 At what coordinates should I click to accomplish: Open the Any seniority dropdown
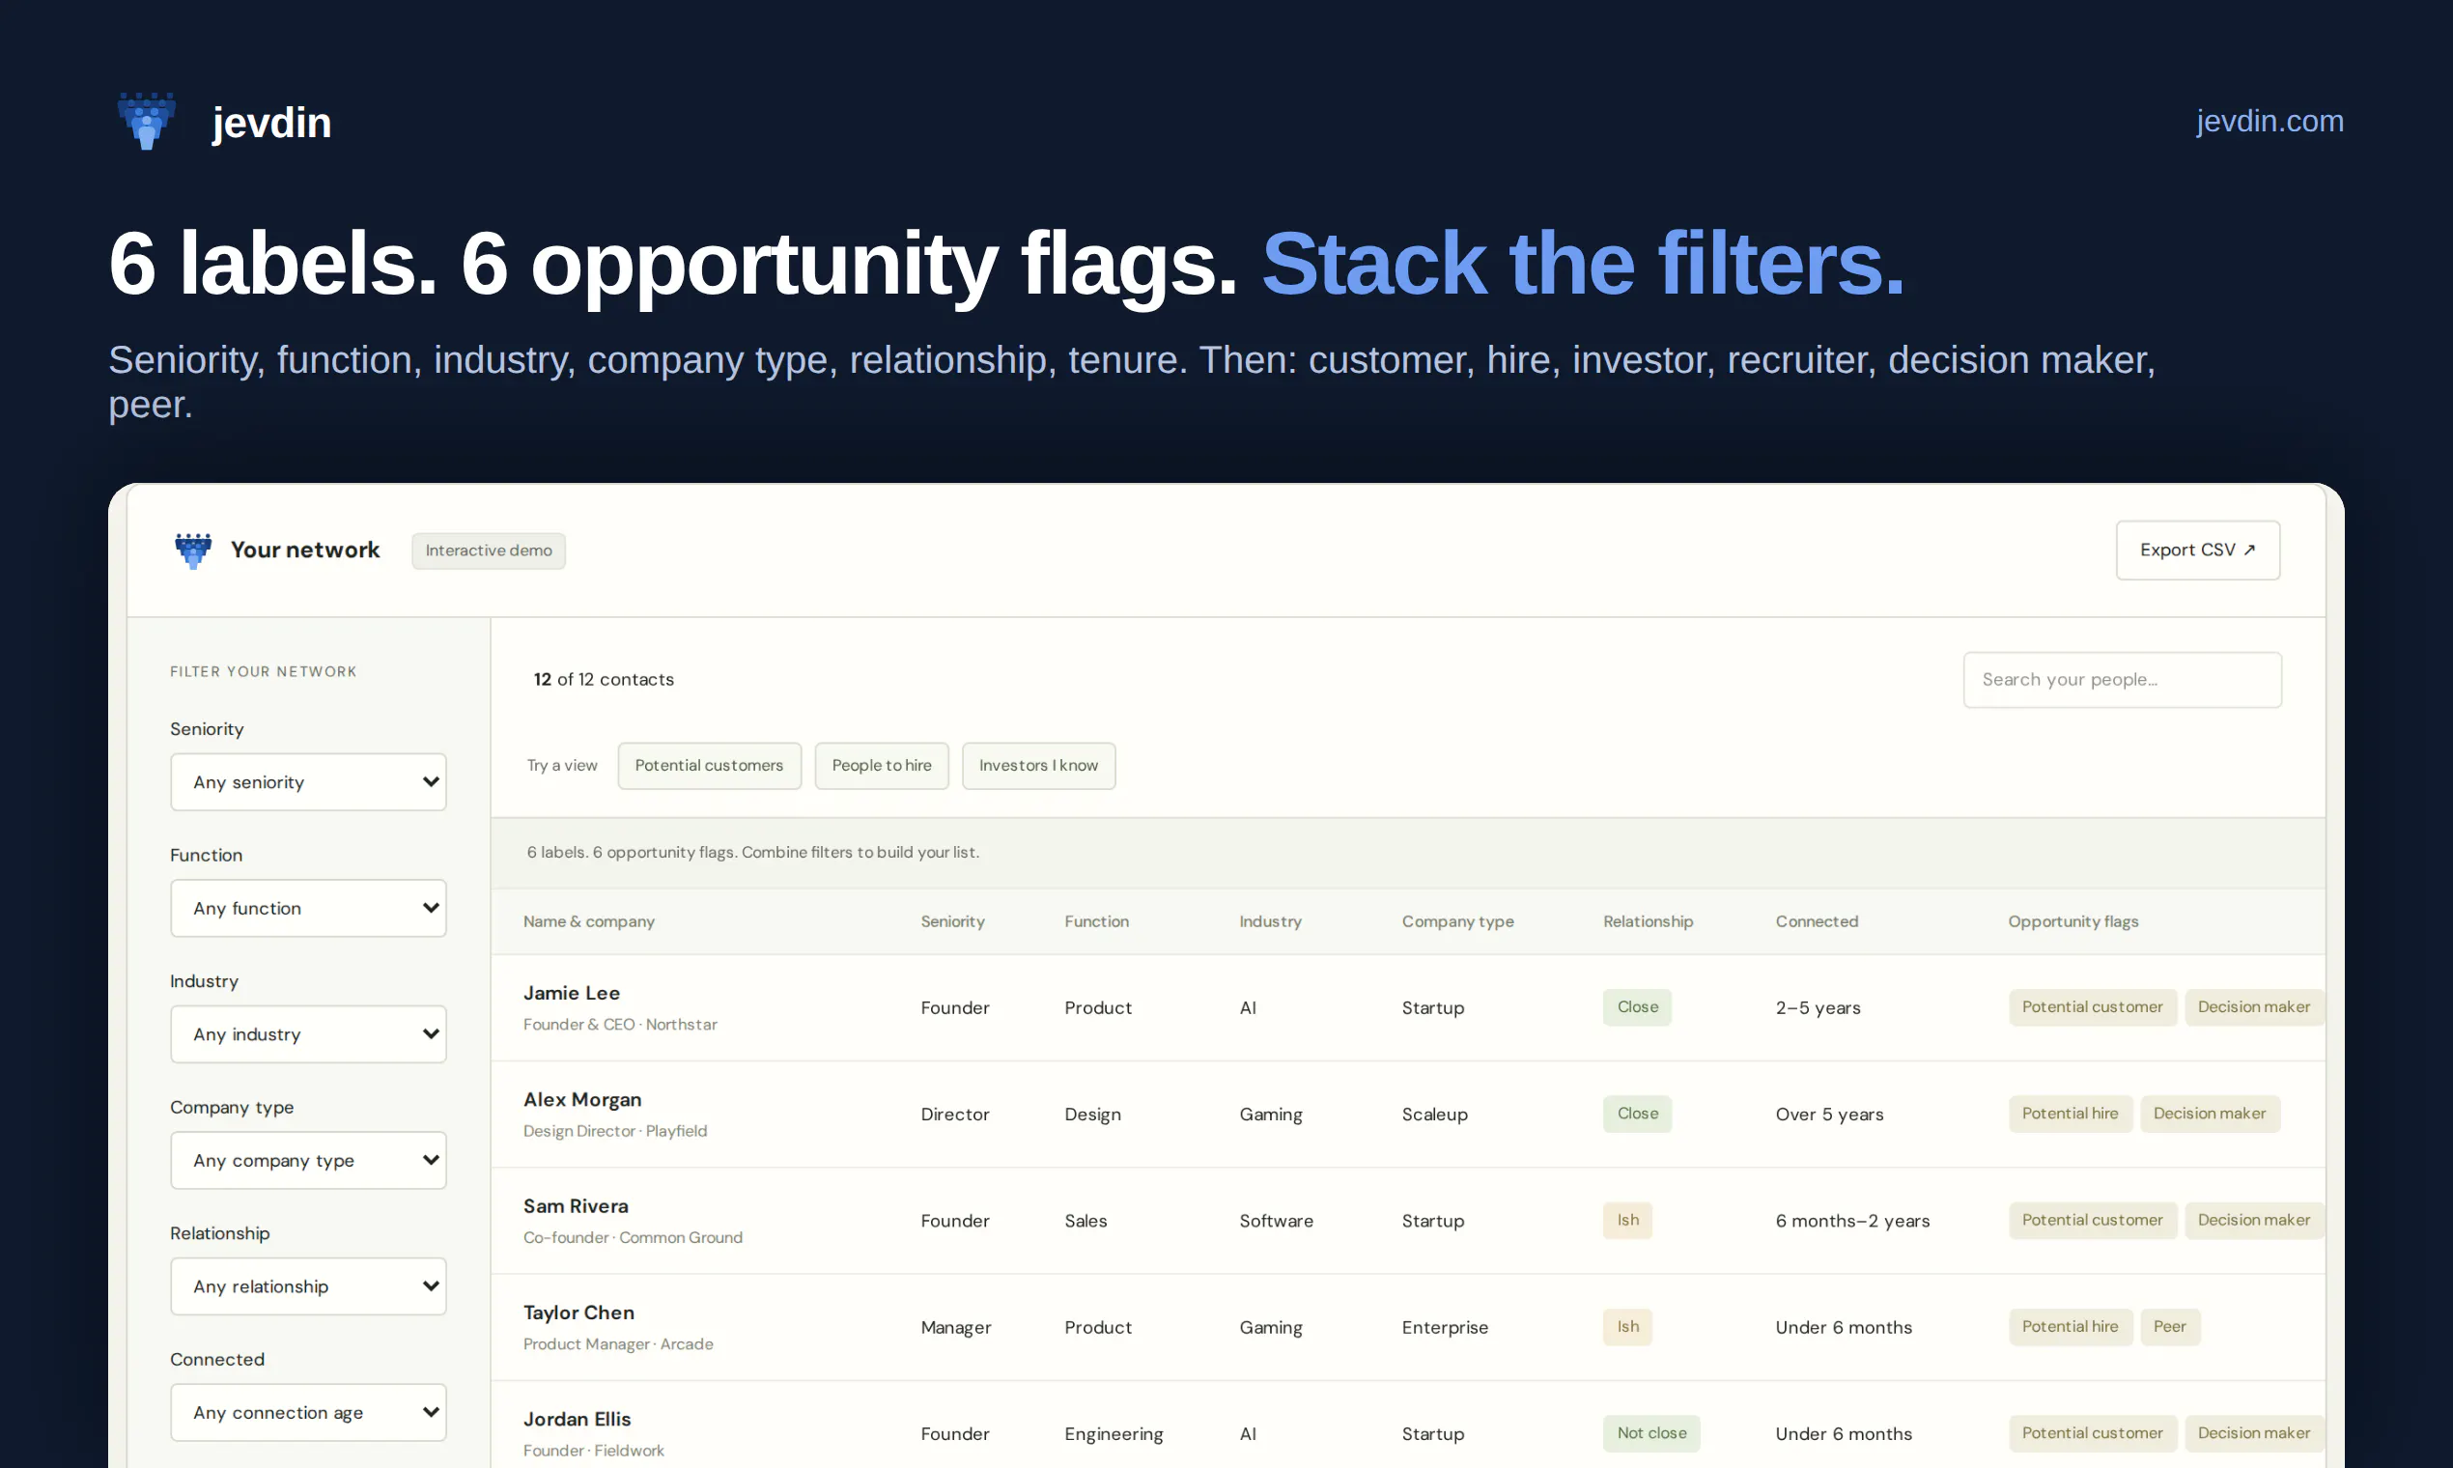click(x=309, y=782)
